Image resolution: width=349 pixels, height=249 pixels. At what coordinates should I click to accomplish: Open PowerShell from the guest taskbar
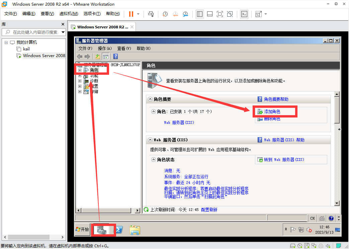118,229
